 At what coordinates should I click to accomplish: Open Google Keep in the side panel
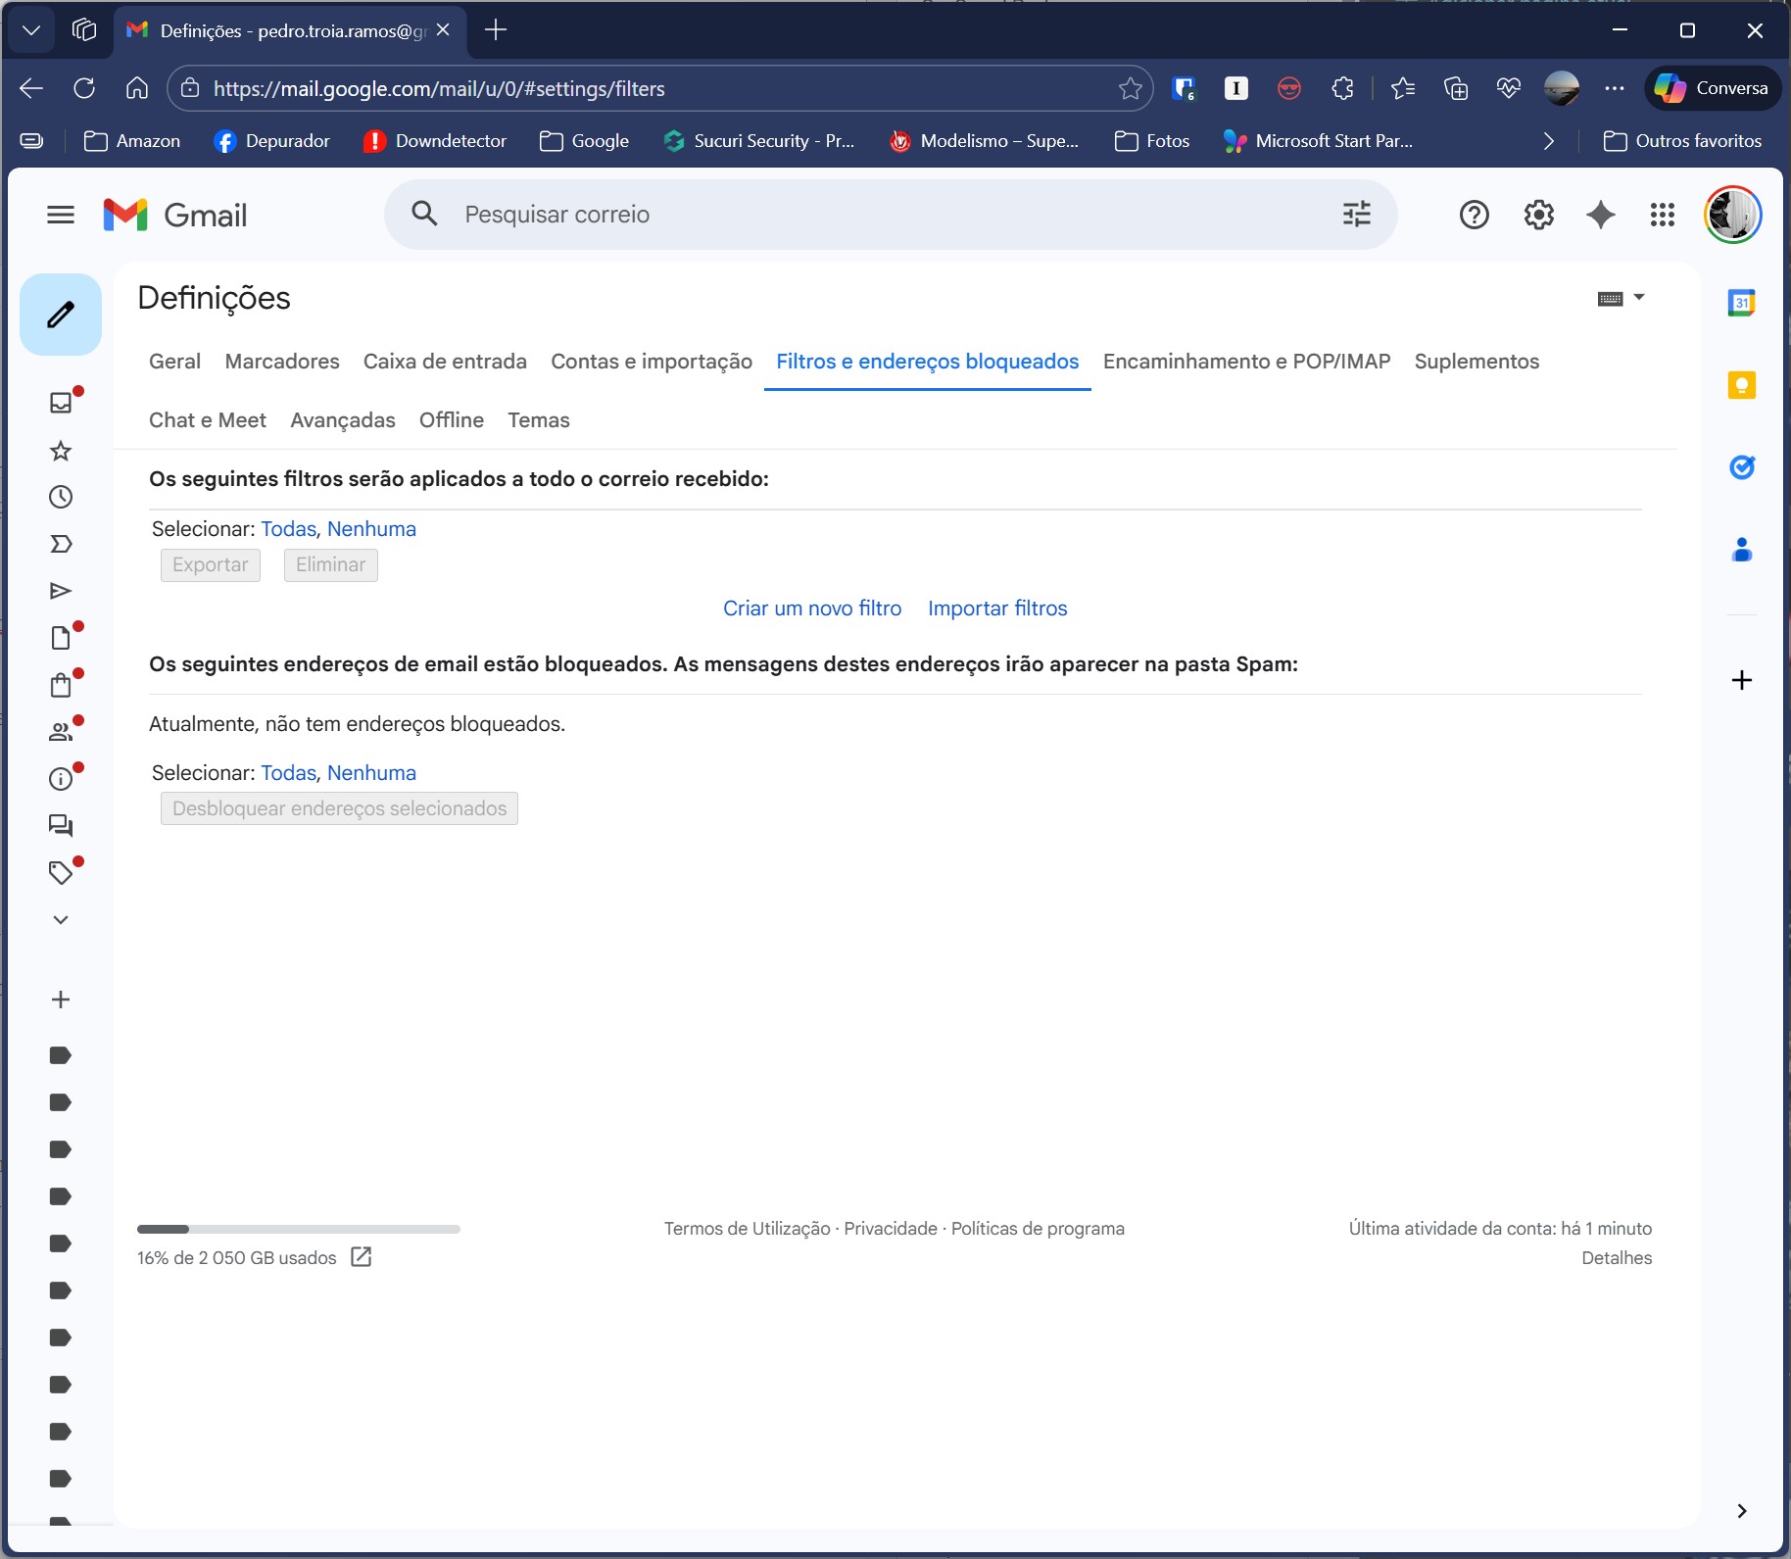click(1743, 385)
